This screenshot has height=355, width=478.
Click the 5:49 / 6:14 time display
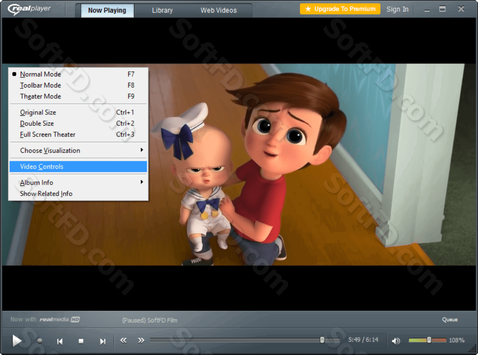363,340
